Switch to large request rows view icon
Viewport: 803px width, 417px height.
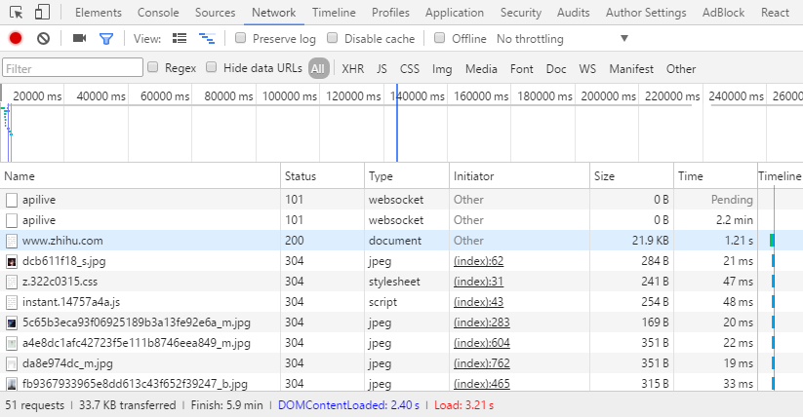pos(180,38)
